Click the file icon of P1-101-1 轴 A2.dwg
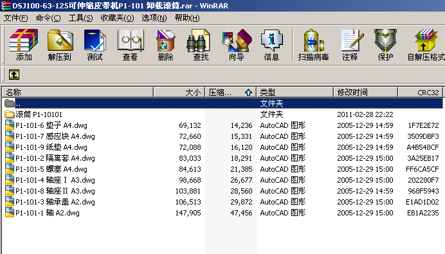The width and height of the screenshot is (445, 254). [10, 213]
